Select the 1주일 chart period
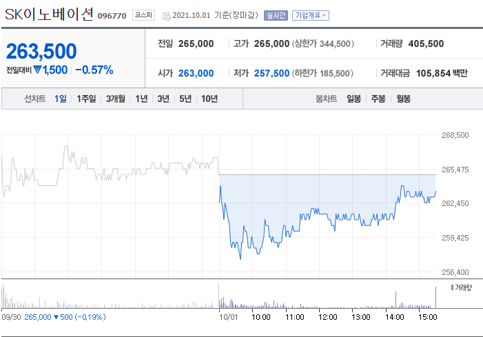Screen dimensions: 483x337 tap(86, 99)
